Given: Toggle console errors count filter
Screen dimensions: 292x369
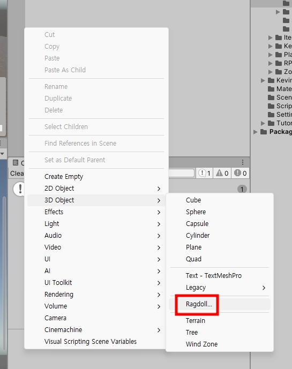Looking at the screenshot, I should (240, 173).
